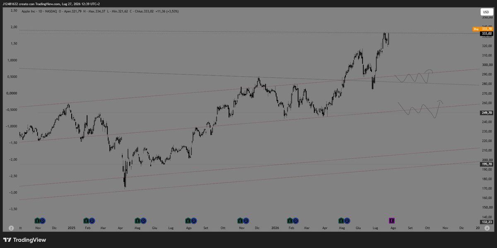Click the orange Pre 333,70 price label
The height and width of the screenshot is (248, 497).
click(482, 29)
